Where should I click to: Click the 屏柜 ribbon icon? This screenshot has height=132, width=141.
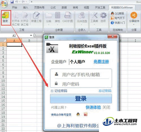pyautogui.click(x=58, y=17)
